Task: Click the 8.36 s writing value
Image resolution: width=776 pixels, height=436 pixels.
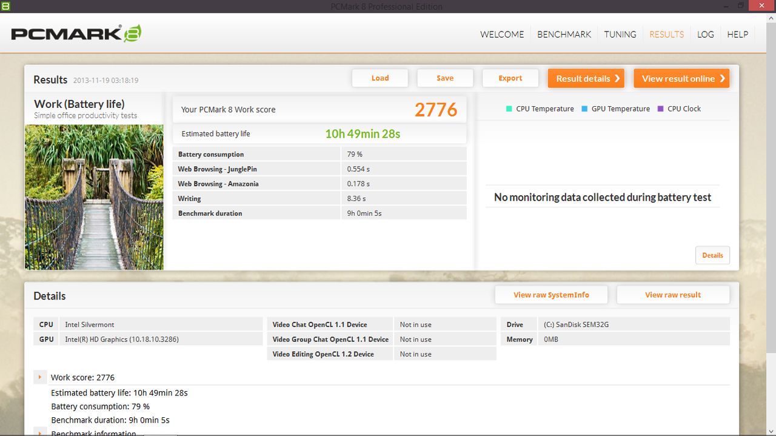Action: tap(356, 198)
